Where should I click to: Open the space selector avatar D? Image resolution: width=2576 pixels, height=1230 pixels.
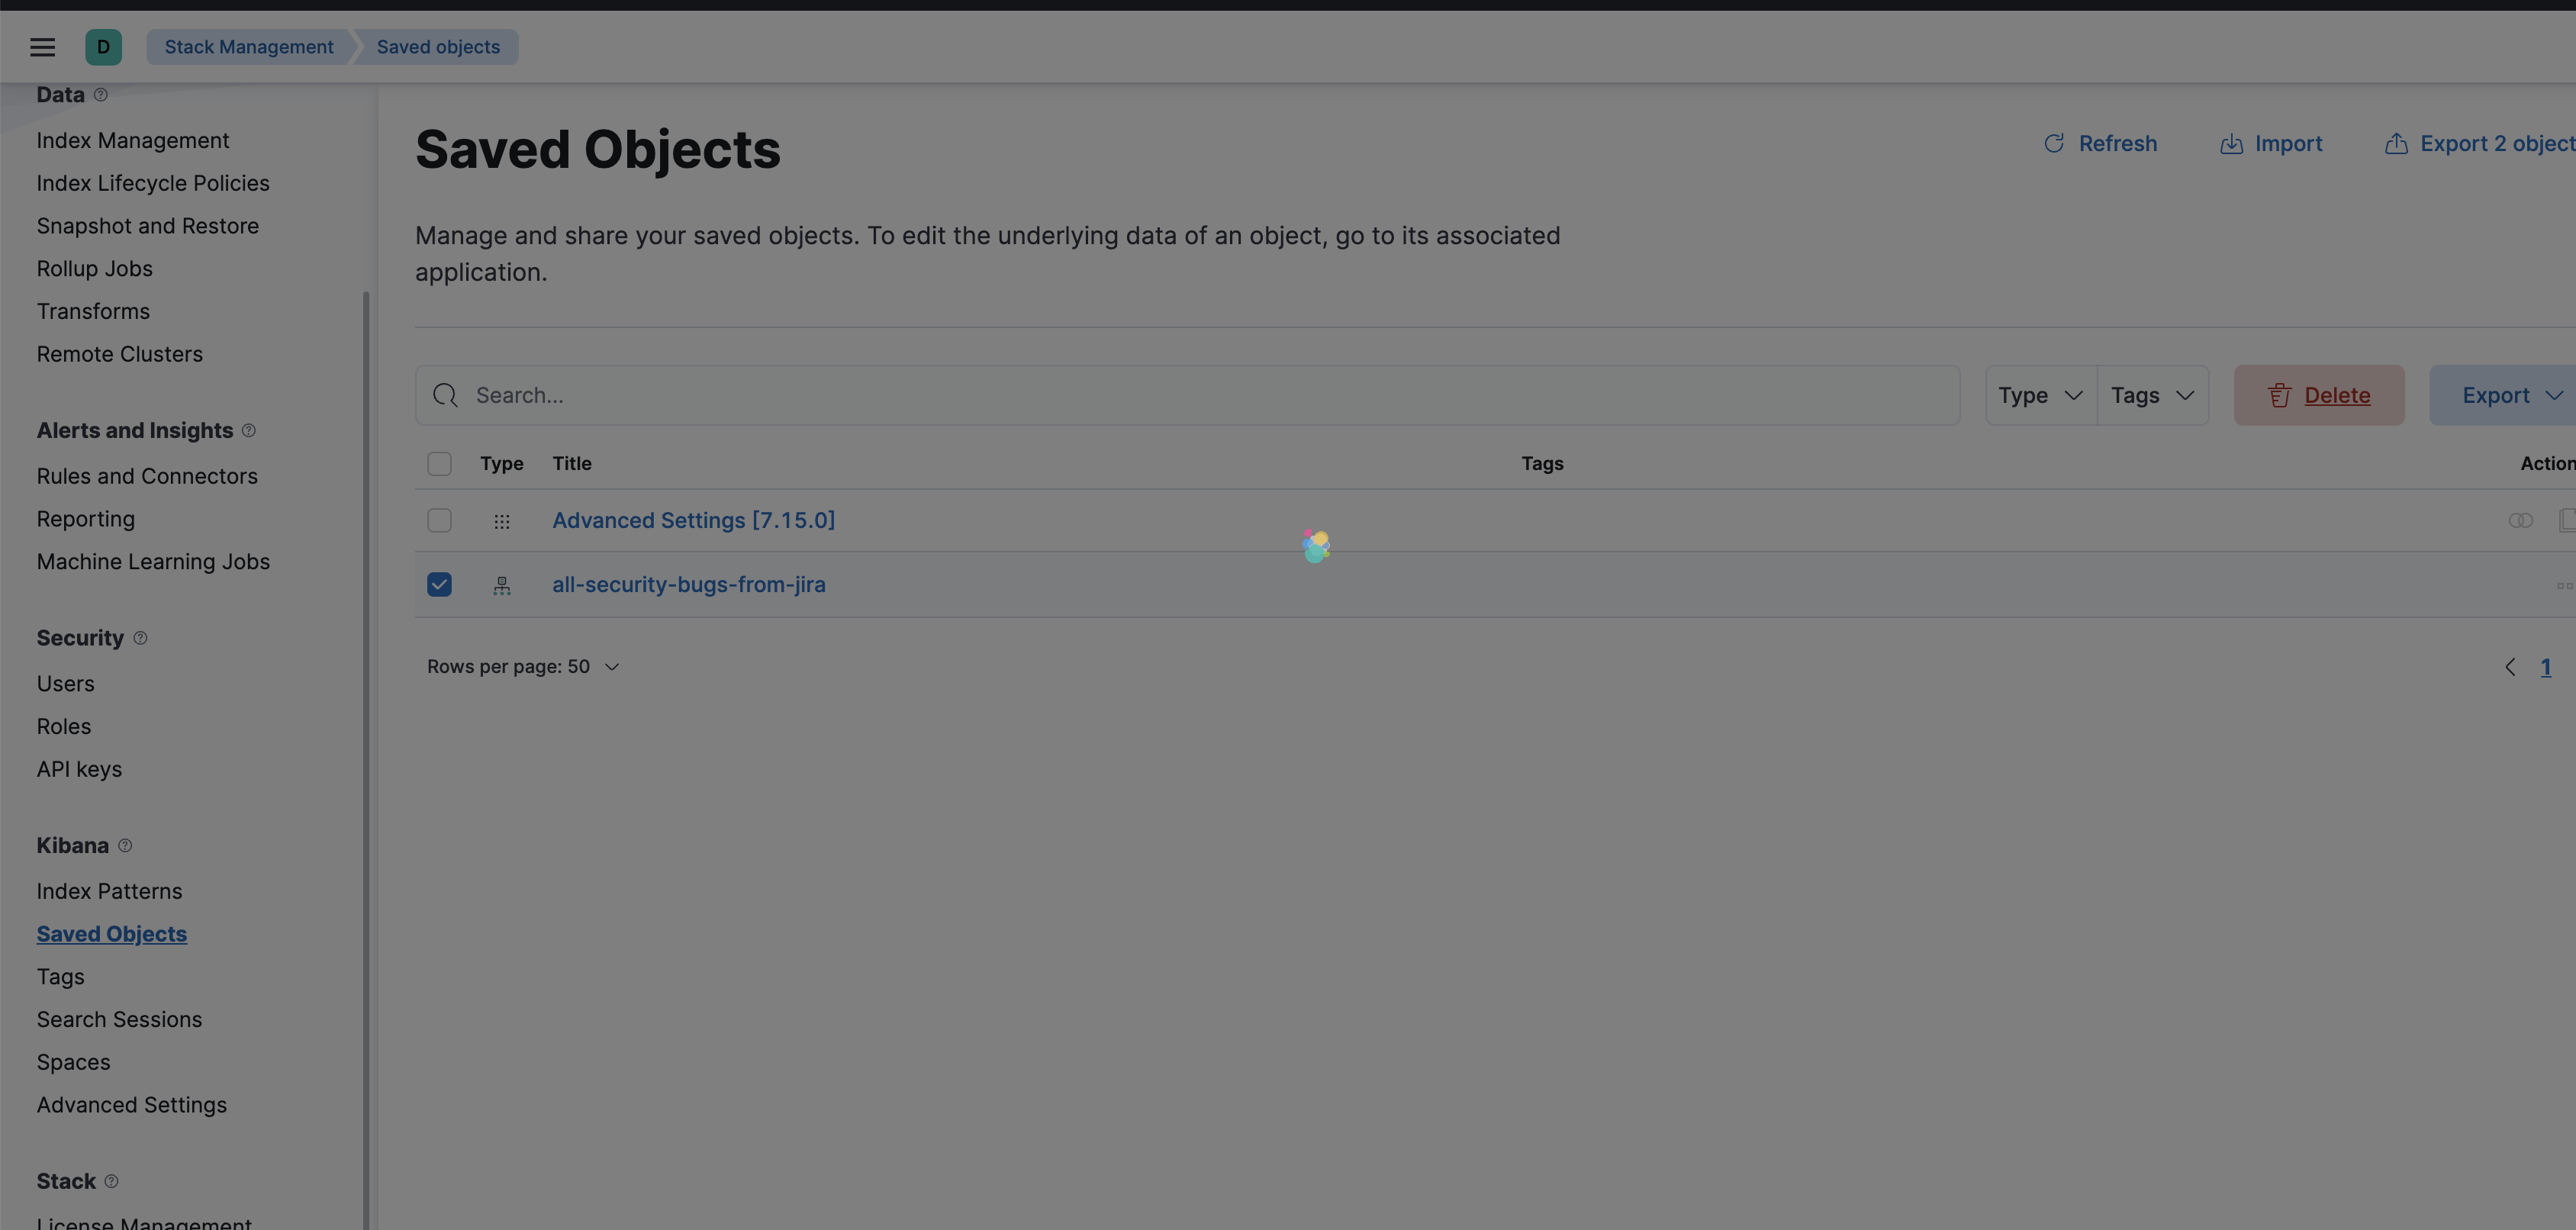[103, 47]
